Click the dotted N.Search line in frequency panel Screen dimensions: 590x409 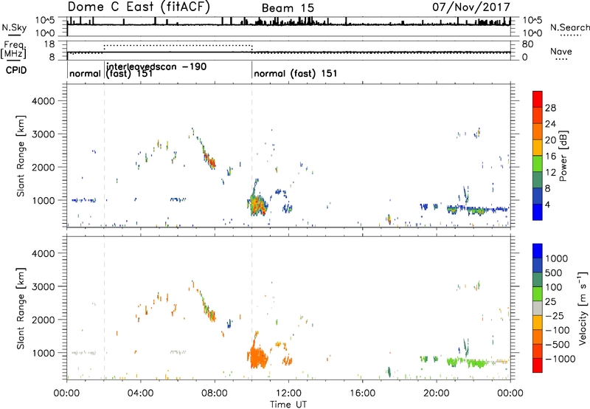pos(178,46)
